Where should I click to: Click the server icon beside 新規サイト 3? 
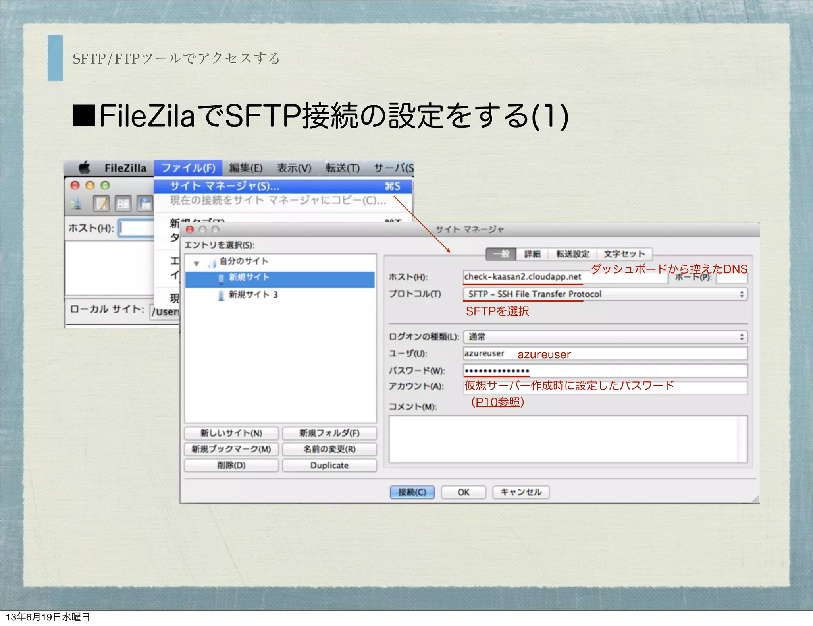coord(221,296)
